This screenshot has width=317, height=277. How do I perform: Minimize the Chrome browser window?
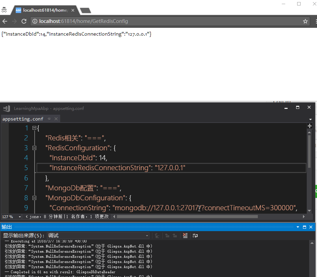click(x=283, y=4)
